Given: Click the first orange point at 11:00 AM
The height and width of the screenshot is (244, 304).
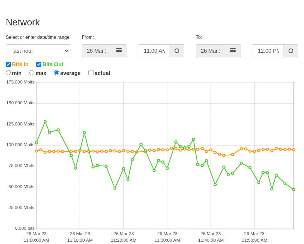Looking at the screenshot, I should tap(36, 151).
